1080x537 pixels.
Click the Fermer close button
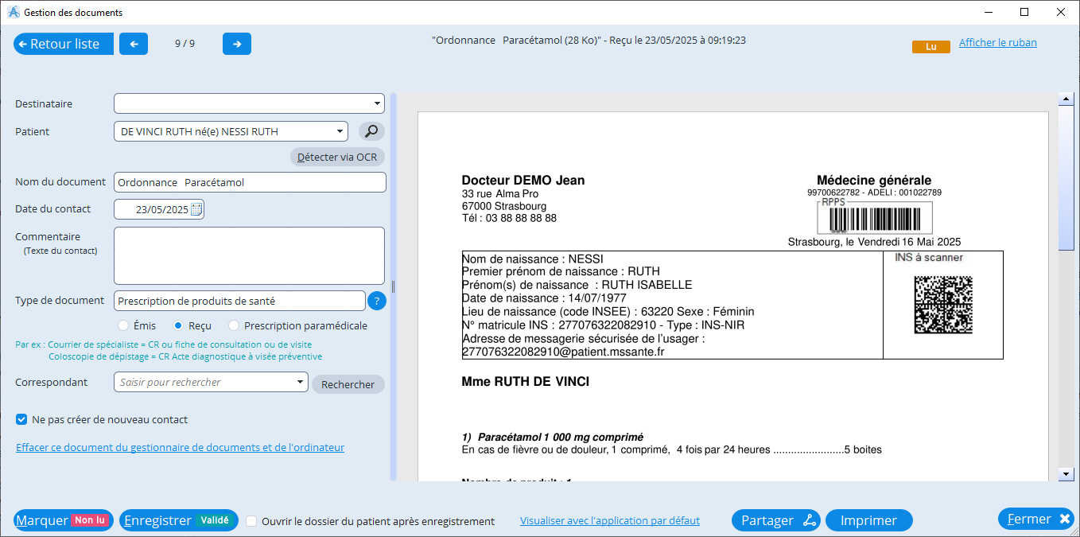(x=1036, y=519)
